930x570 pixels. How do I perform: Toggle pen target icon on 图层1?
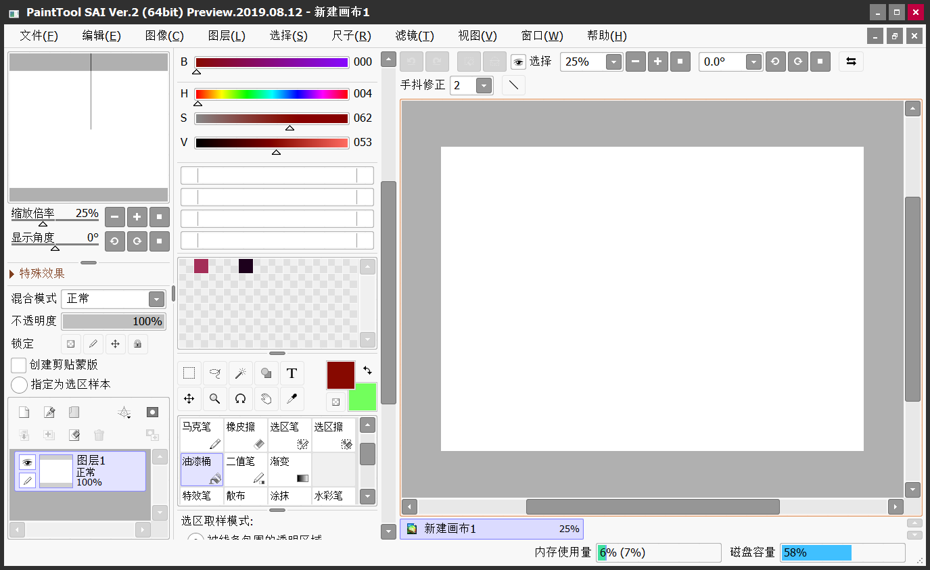pyautogui.click(x=27, y=480)
